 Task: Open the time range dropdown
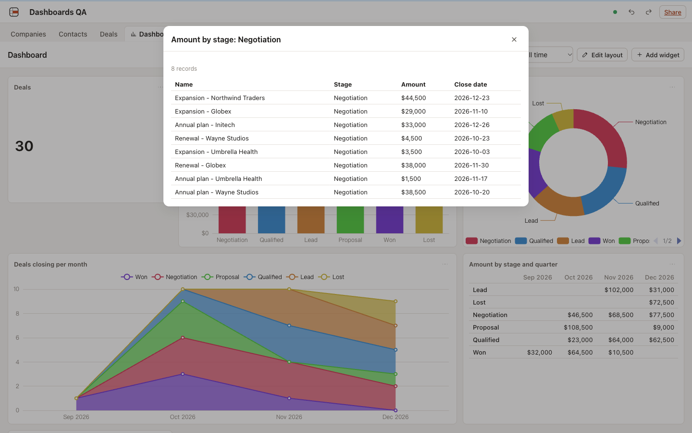coord(550,55)
